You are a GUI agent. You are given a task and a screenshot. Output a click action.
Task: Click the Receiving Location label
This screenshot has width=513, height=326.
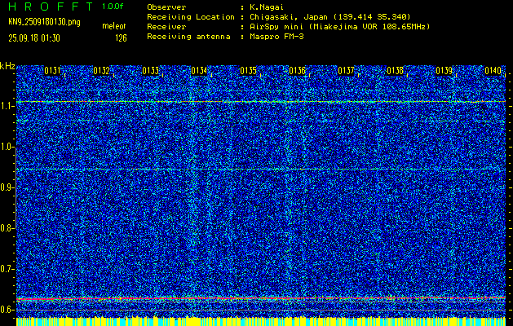[191, 17]
